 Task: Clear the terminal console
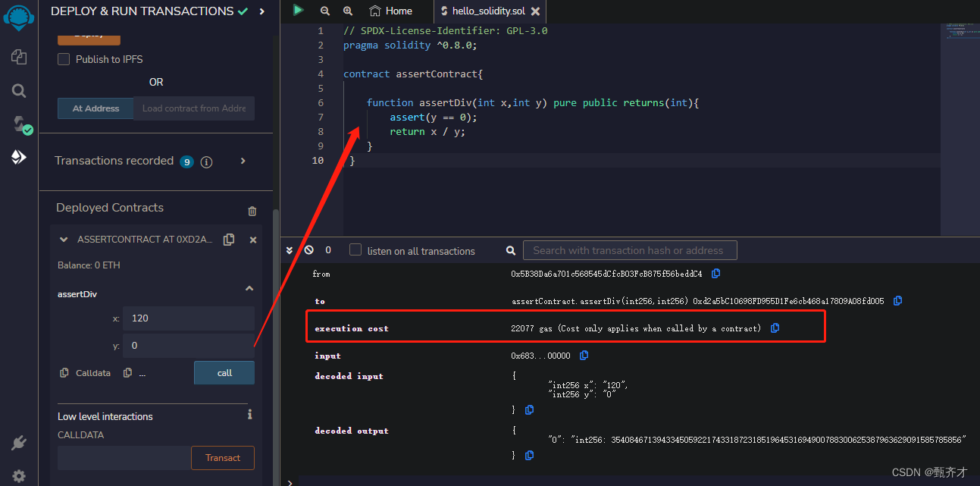click(x=308, y=250)
